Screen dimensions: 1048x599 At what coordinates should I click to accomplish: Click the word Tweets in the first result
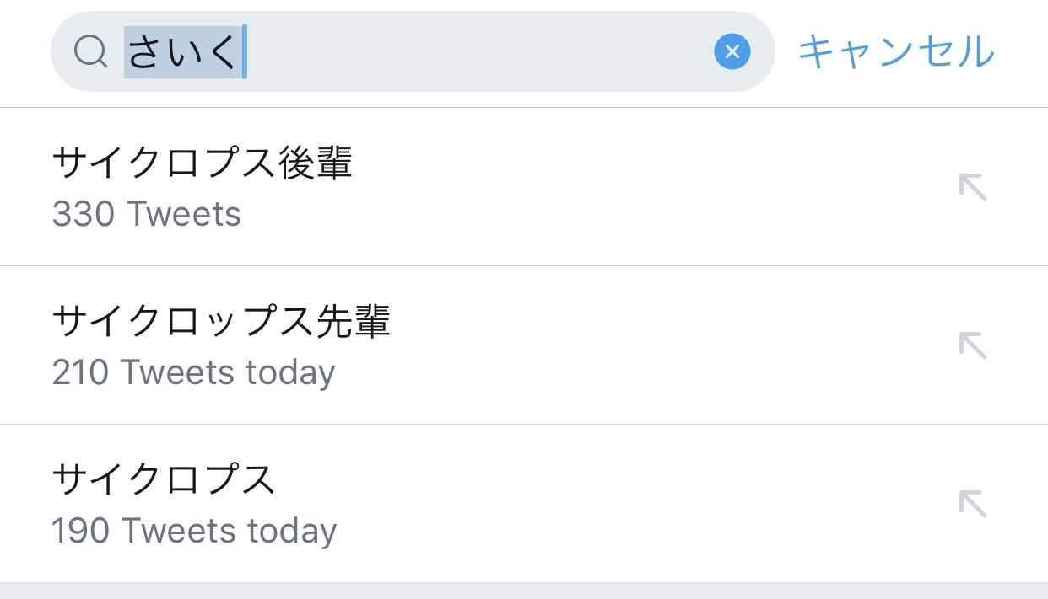pyautogui.click(x=184, y=214)
